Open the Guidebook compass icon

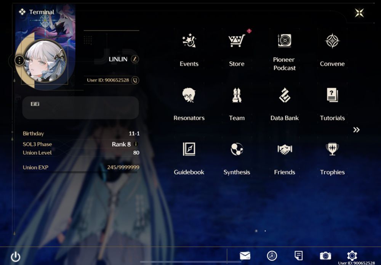(x=189, y=149)
